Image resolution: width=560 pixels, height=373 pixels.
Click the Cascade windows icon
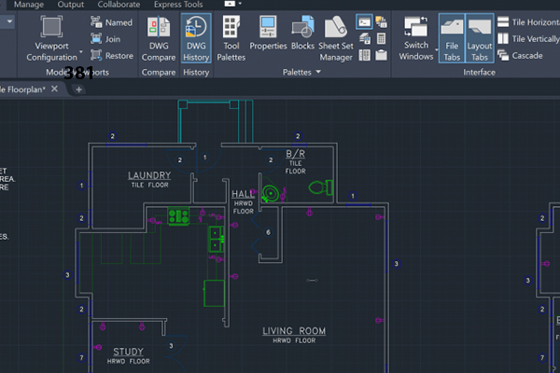click(503, 55)
